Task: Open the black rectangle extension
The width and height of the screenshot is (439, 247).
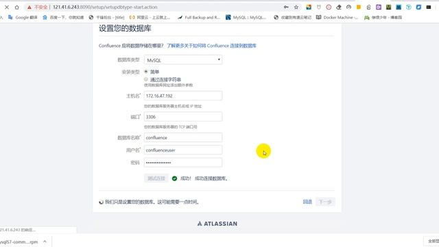Action: click(429, 8)
